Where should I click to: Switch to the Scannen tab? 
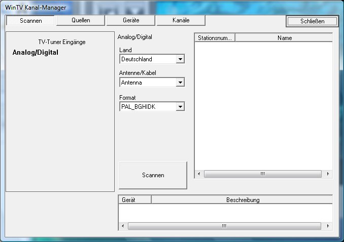30,21
